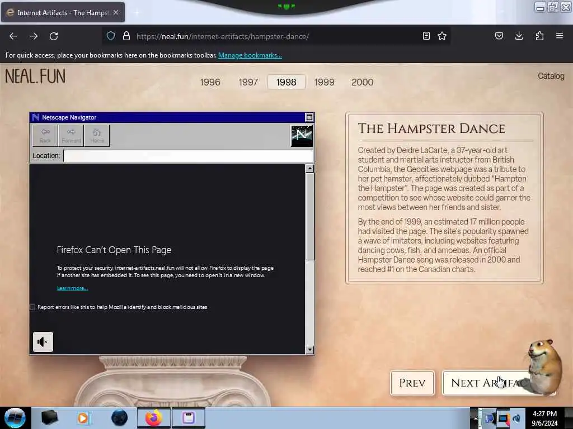The image size is (573, 429).
Task: Click the Netscape N logo throbber
Action: tap(302, 136)
